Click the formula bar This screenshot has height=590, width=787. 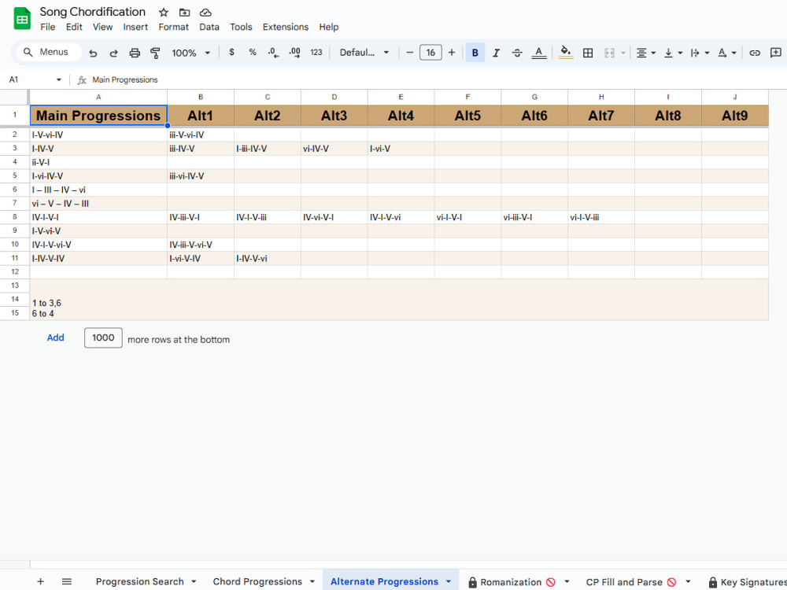click(x=437, y=79)
